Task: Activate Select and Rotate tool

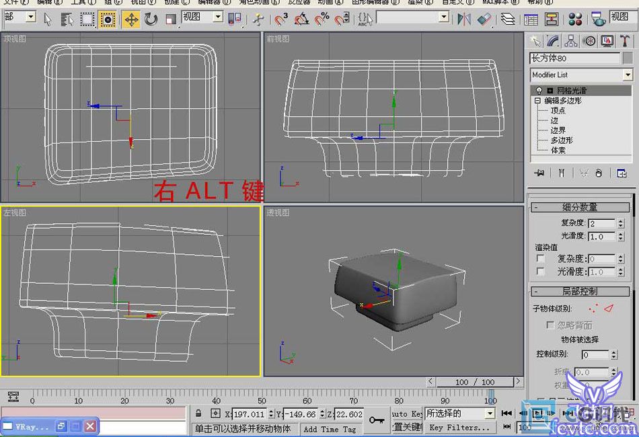Action: click(151, 19)
